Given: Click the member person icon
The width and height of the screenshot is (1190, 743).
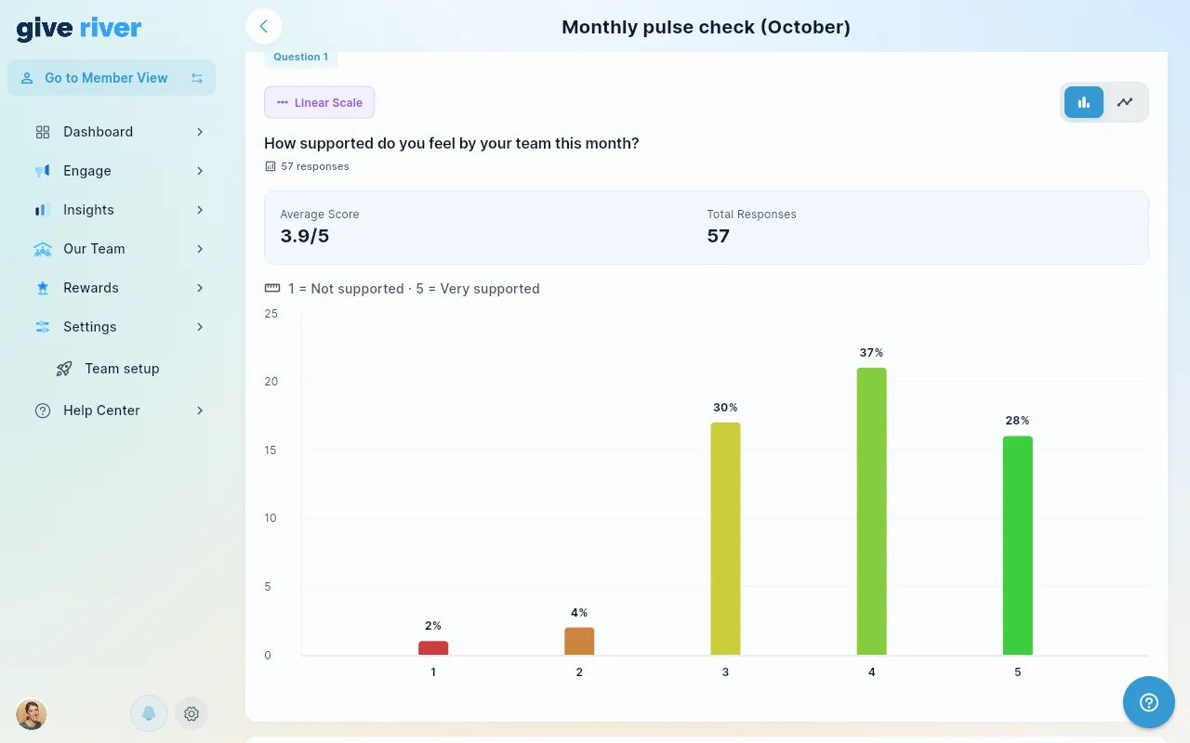Looking at the screenshot, I should click(27, 78).
